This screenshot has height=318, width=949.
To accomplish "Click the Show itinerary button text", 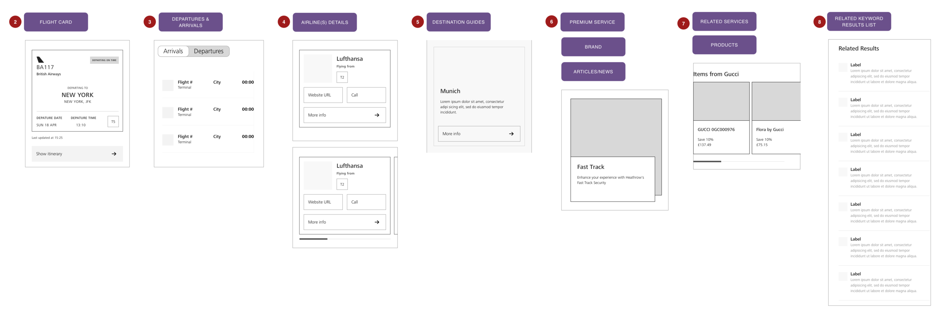I will [x=49, y=154].
